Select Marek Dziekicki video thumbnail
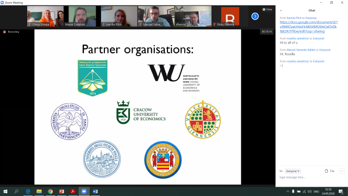Viewport: 348px width, 196px height. [x=82, y=16]
